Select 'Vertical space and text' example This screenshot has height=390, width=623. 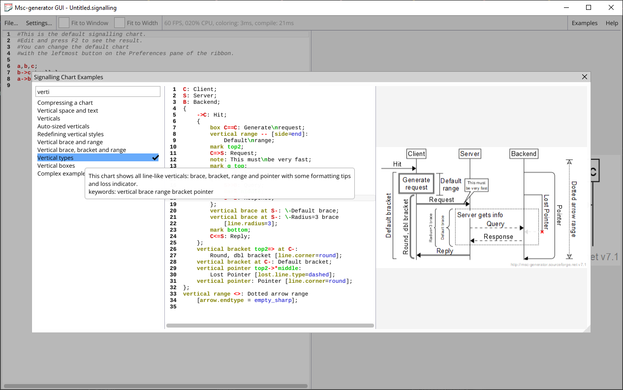(68, 111)
